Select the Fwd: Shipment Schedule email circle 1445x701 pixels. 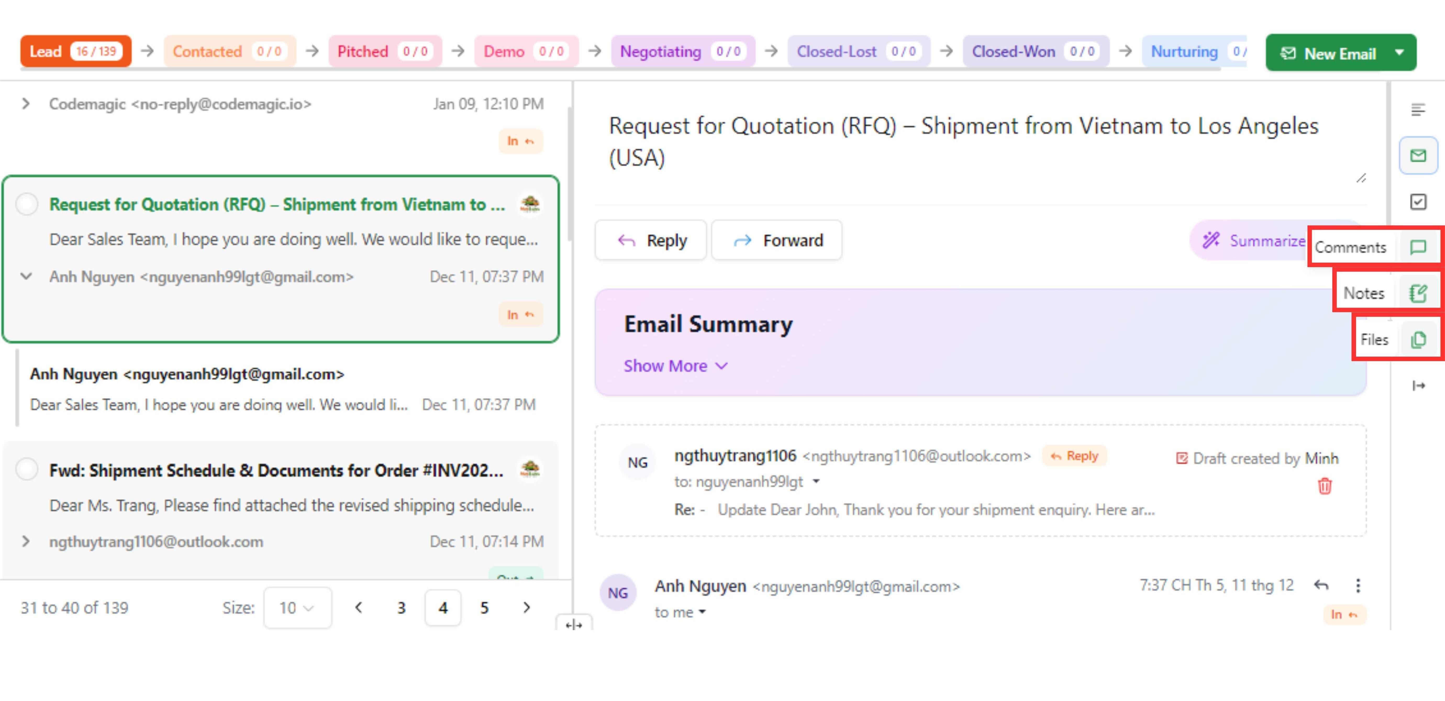pyautogui.click(x=27, y=469)
